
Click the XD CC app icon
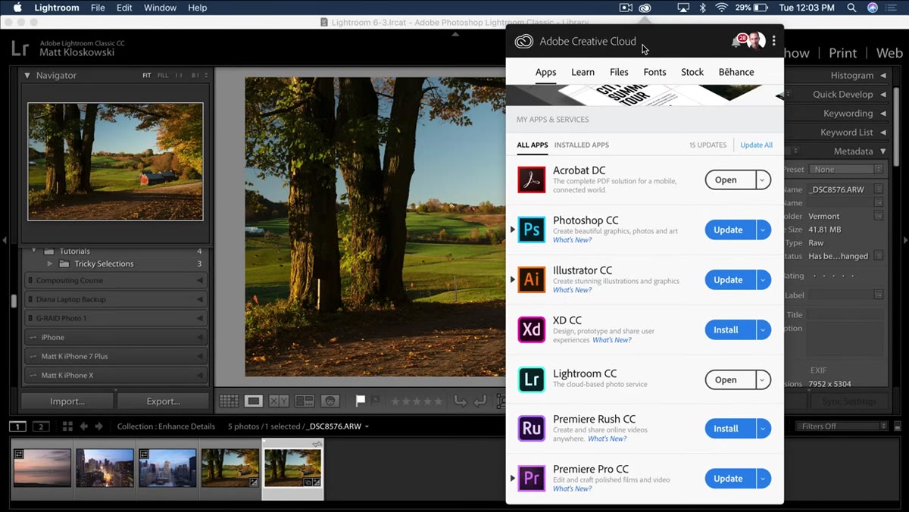pos(532,329)
